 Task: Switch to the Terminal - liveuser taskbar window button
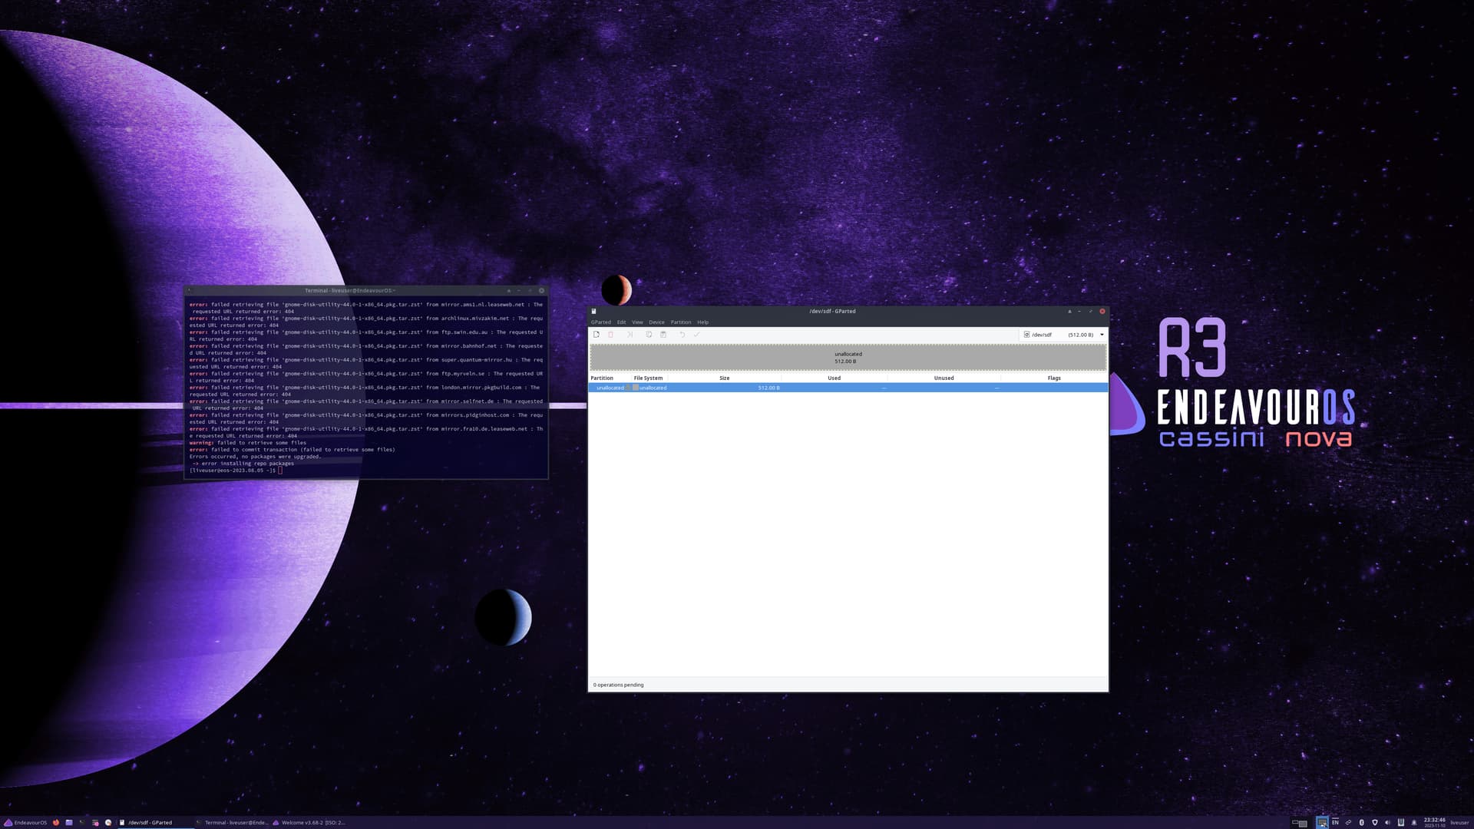click(233, 822)
